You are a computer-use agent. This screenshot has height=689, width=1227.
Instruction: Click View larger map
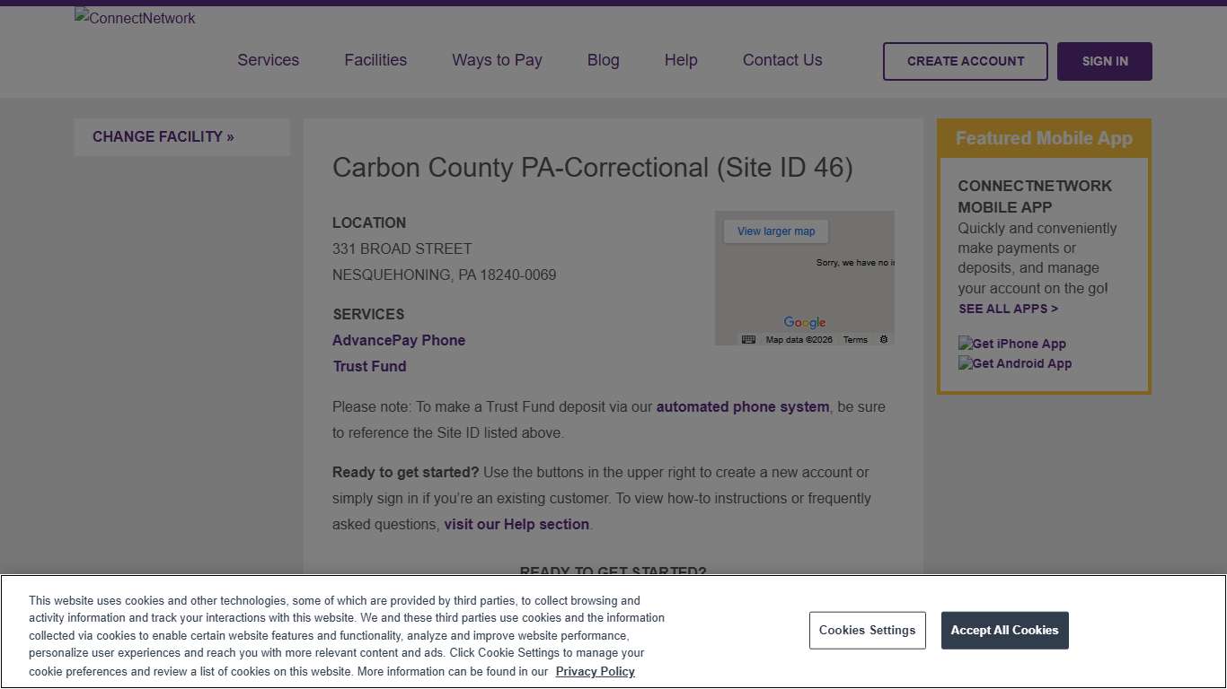pos(774,231)
